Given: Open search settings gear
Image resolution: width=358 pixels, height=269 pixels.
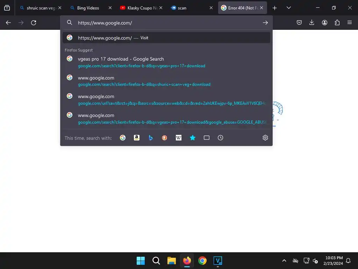Looking at the screenshot, I should tap(265, 138).
